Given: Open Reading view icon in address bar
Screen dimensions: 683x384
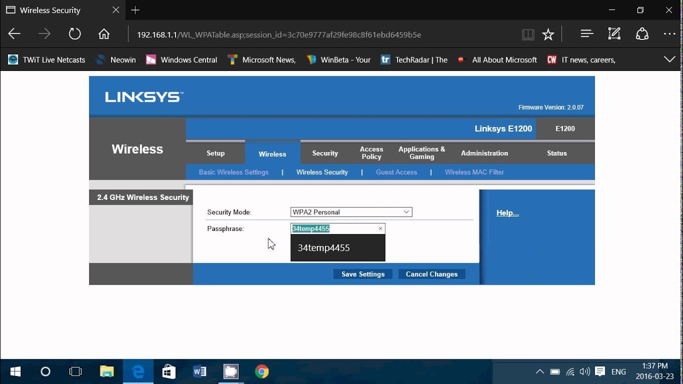Looking at the screenshot, I should click(528, 35).
